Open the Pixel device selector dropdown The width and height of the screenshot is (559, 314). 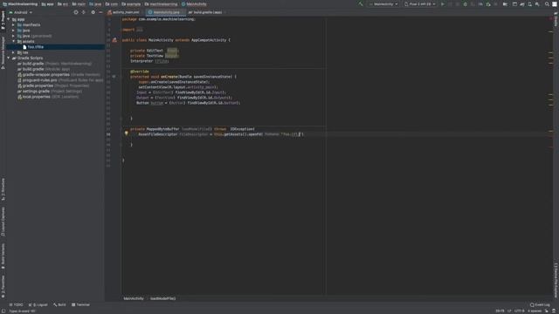[420, 4]
